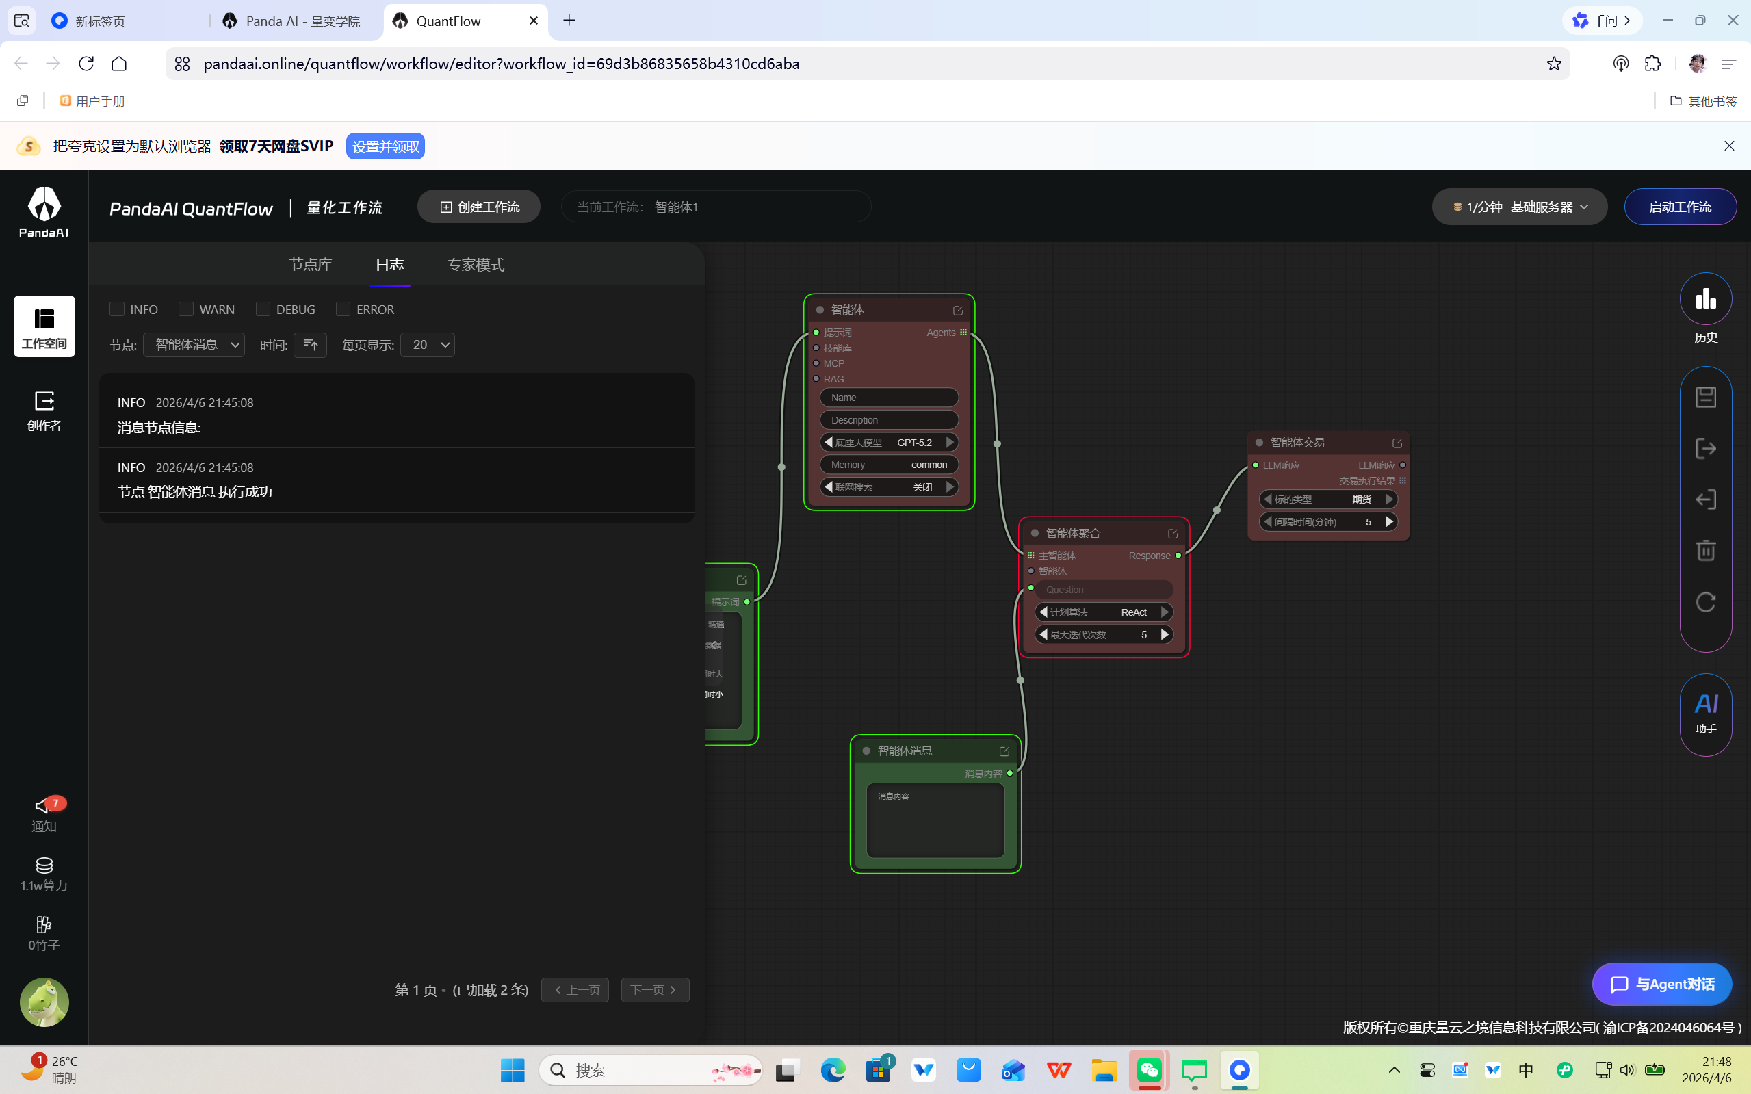
Task: Tick the ERROR log filter checkbox
Action: point(343,309)
